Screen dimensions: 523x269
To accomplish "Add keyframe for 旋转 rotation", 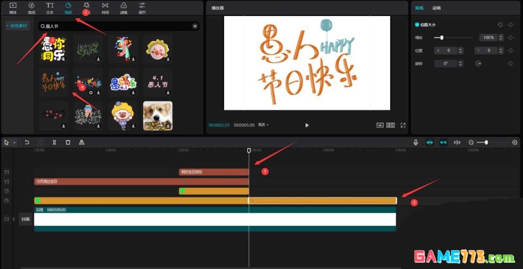I will (x=510, y=63).
